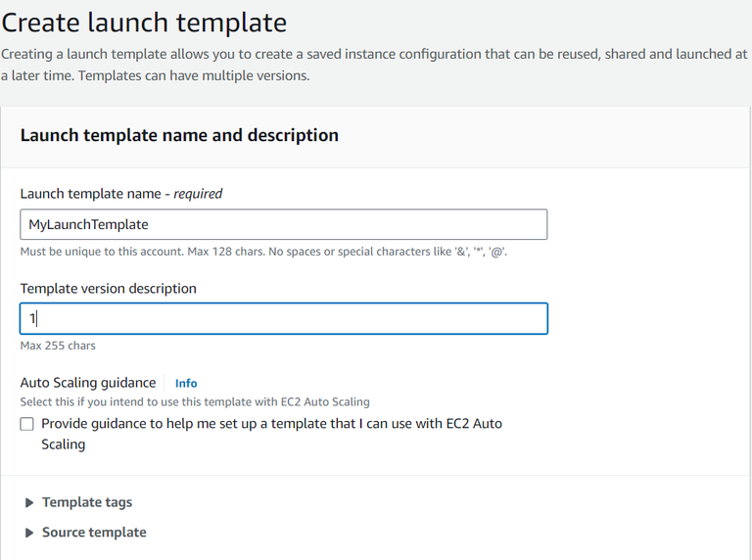The image size is (752, 560).
Task: Click 'Launch template name and description' header
Action: [179, 136]
